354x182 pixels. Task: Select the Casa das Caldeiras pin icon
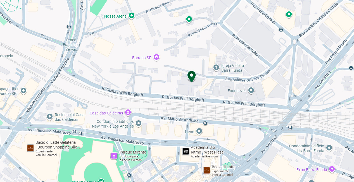pyautogui.click(x=128, y=112)
